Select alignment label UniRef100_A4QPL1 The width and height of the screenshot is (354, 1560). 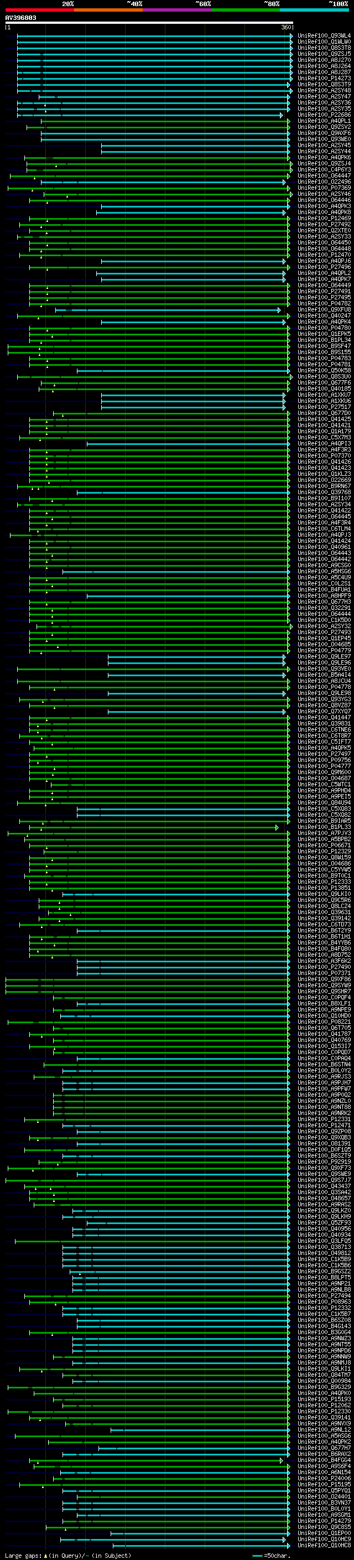point(324,121)
